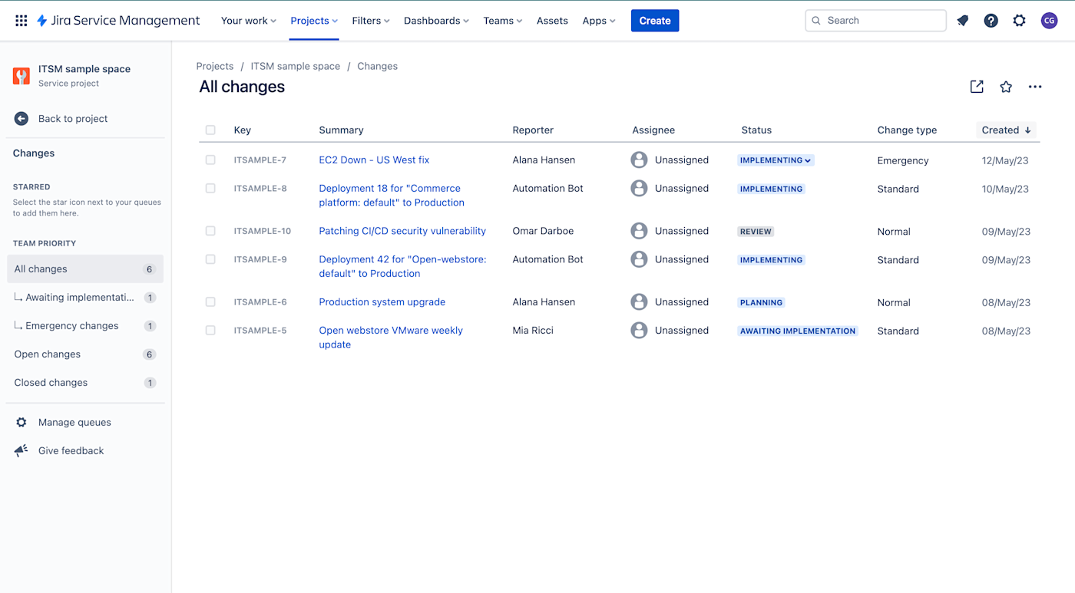Check the box for ITSAMPLE-7
Image resolution: width=1075 pixels, height=593 pixels.
pos(210,160)
